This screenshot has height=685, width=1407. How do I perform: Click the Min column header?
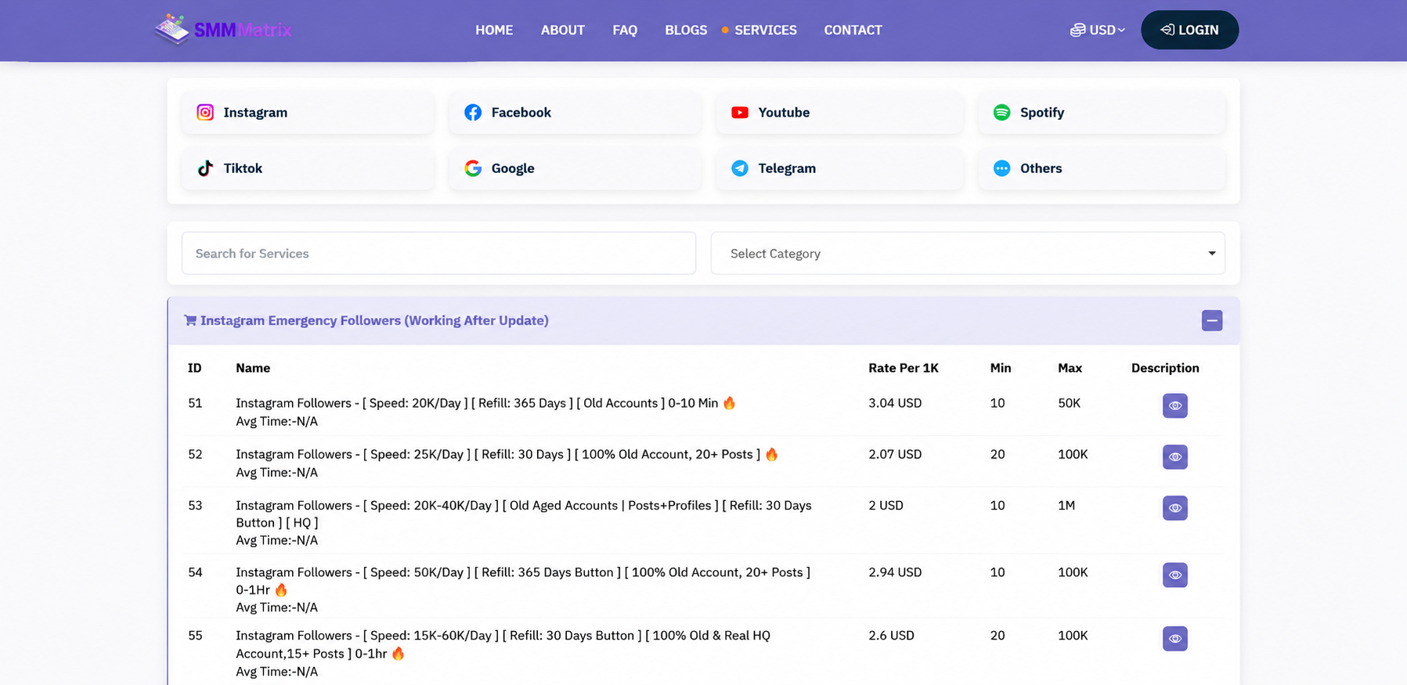click(1001, 368)
